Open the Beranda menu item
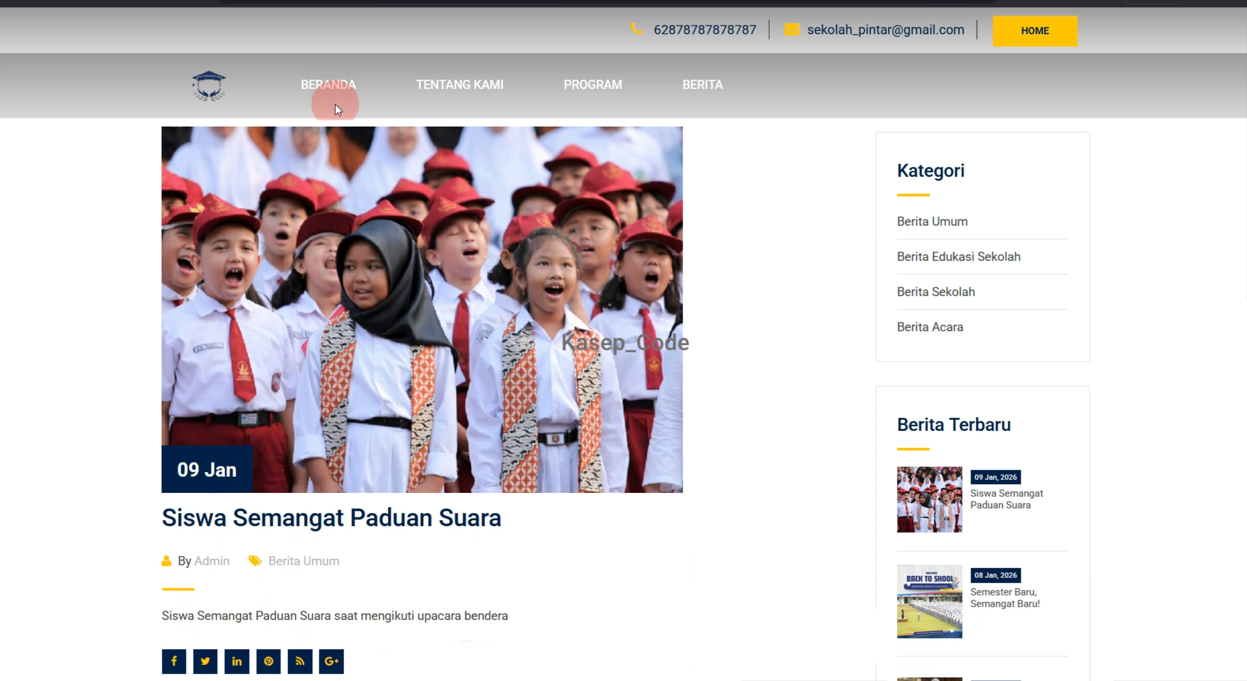Viewport: 1247px width, 681px height. point(328,85)
